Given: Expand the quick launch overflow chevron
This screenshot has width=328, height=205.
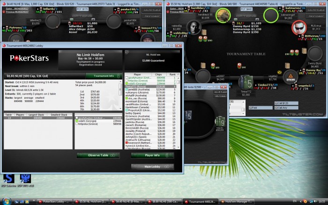Looking at the screenshot, I should point(34,201).
